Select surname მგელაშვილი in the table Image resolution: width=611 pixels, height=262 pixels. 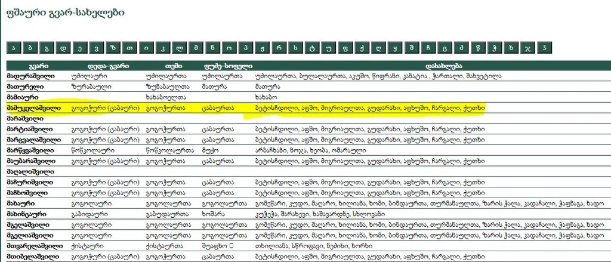pos(27,224)
